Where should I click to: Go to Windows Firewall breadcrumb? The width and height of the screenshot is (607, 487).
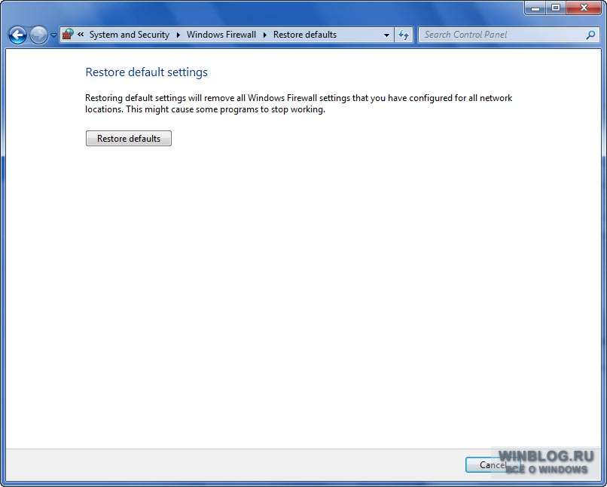pos(221,35)
